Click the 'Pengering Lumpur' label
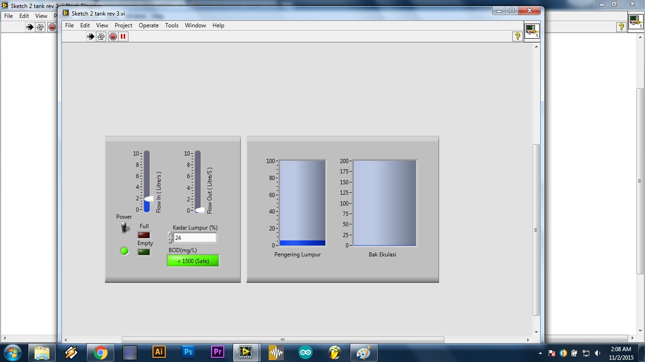The width and height of the screenshot is (645, 362). 297,255
